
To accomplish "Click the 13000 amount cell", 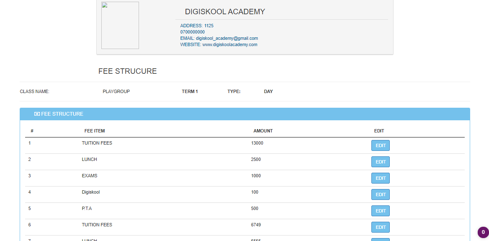I will pos(257,143).
